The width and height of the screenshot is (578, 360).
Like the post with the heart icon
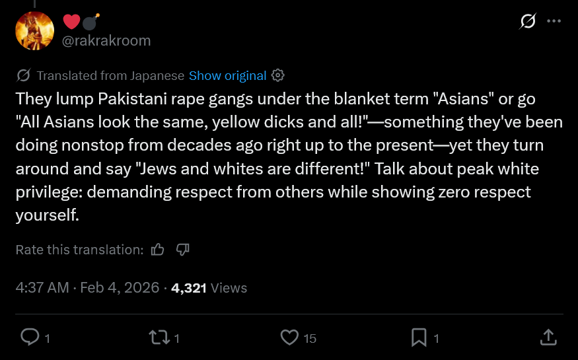[289, 338]
